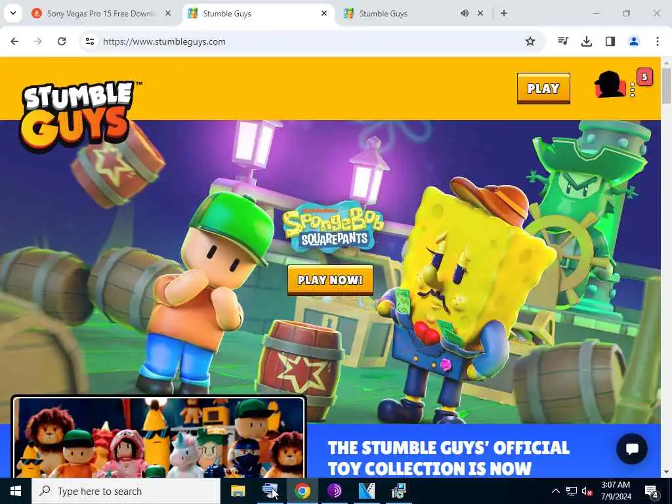Close the audio-playing Stumble Guys tab
The height and width of the screenshot is (504, 672).
pyautogui.click(x=480, y=13)
